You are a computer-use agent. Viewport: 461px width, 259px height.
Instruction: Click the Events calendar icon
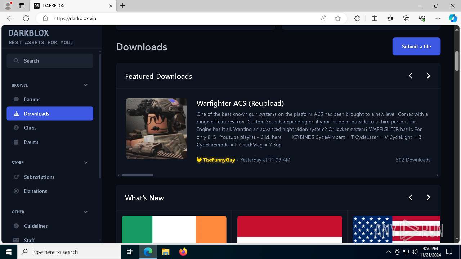pyautogui.click(x=16, y=142)
